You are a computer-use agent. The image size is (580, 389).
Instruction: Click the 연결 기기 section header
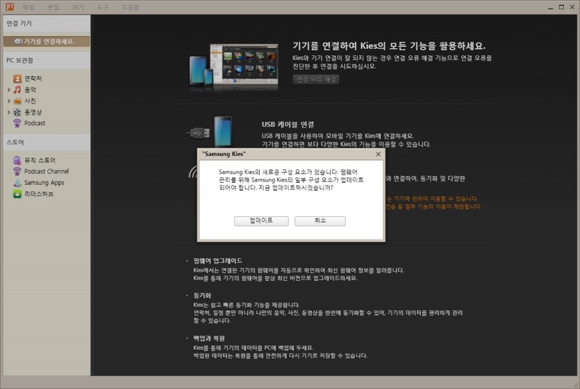[46, 23]
